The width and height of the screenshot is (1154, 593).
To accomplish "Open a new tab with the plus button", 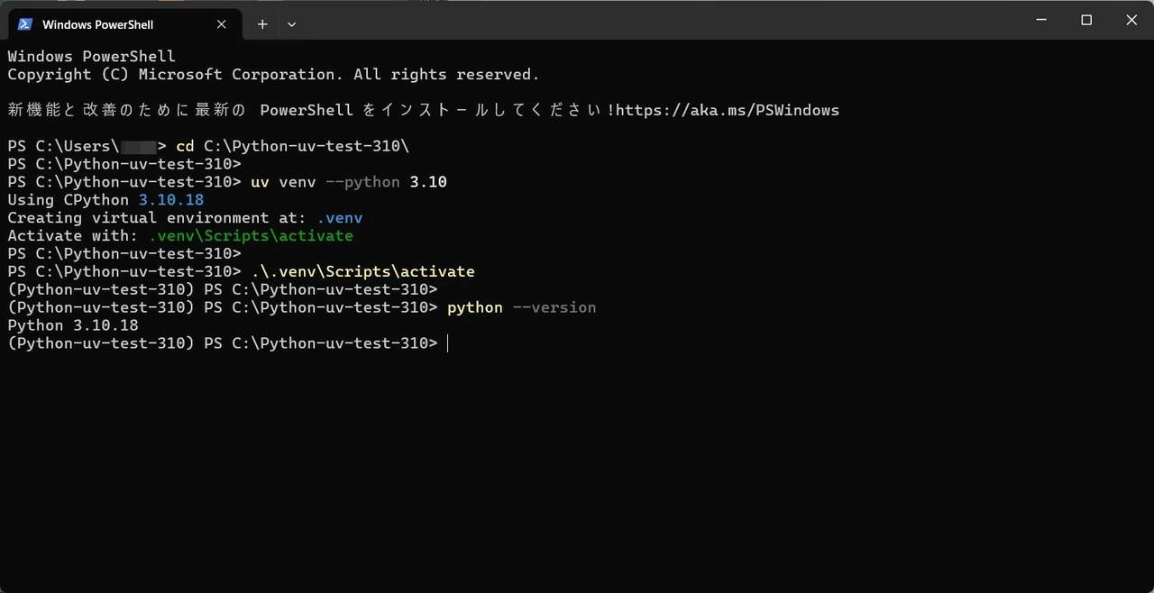I will click(262, 24).
